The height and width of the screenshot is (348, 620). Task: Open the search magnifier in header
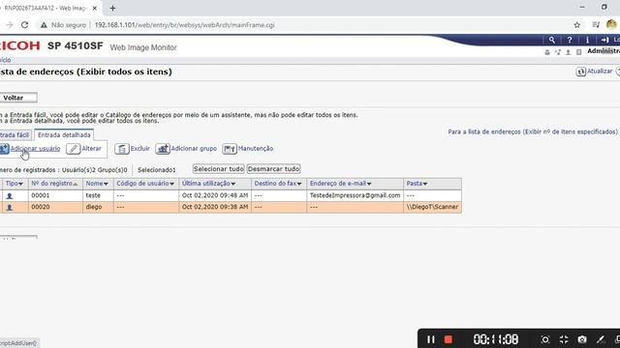[551, 40]
